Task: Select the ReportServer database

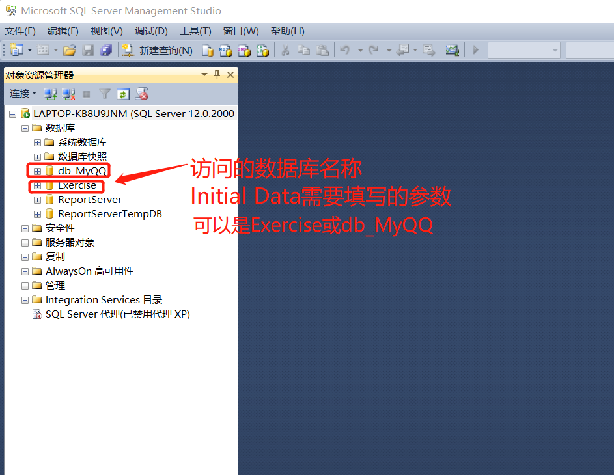Action: point(90,200)
